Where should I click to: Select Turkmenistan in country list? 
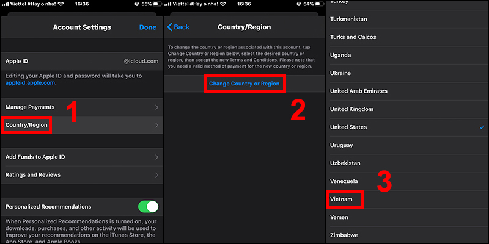pos(407,19)
